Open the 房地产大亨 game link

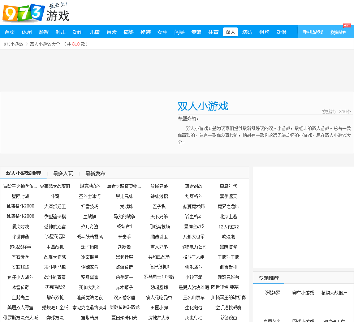pyautogui.click(x=159, y=318)
